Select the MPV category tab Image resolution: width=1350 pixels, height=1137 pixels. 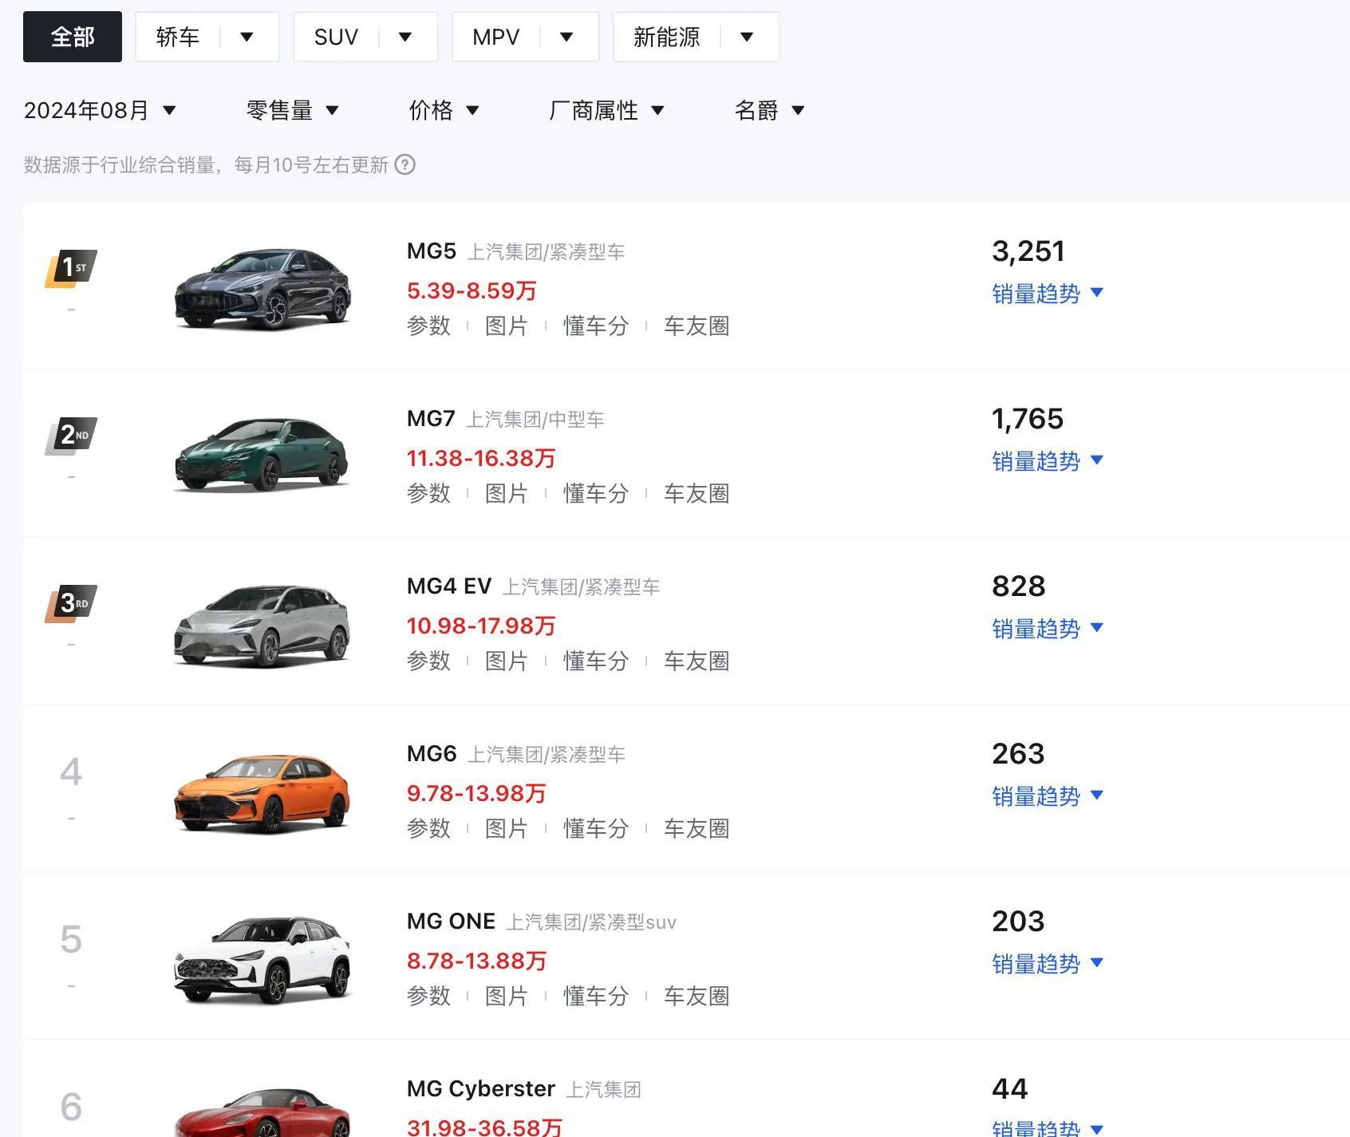[495, 37]
